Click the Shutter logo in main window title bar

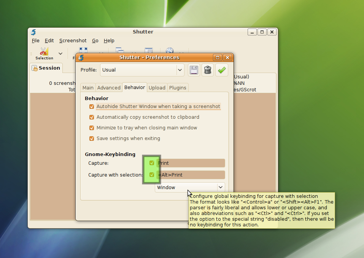33,32
